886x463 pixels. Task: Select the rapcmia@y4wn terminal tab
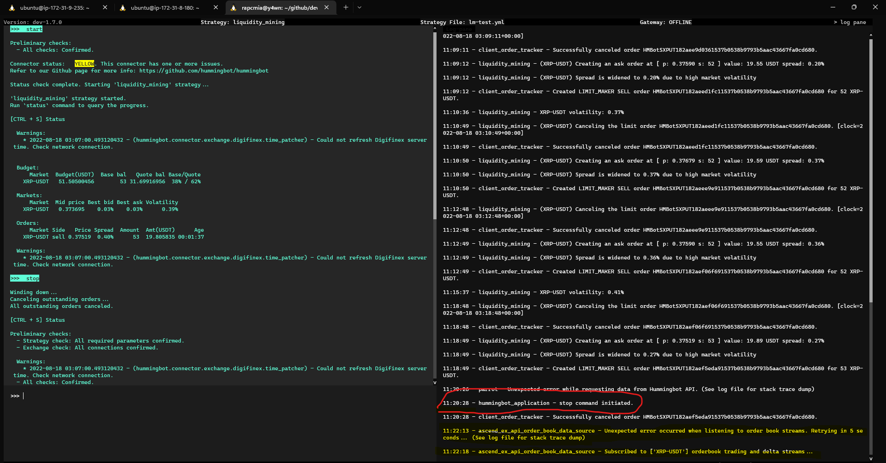[281, 7]
